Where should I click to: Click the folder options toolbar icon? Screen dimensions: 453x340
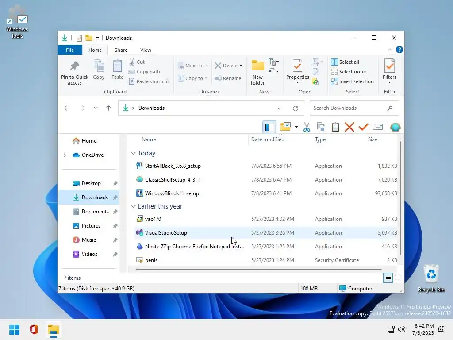285,127
